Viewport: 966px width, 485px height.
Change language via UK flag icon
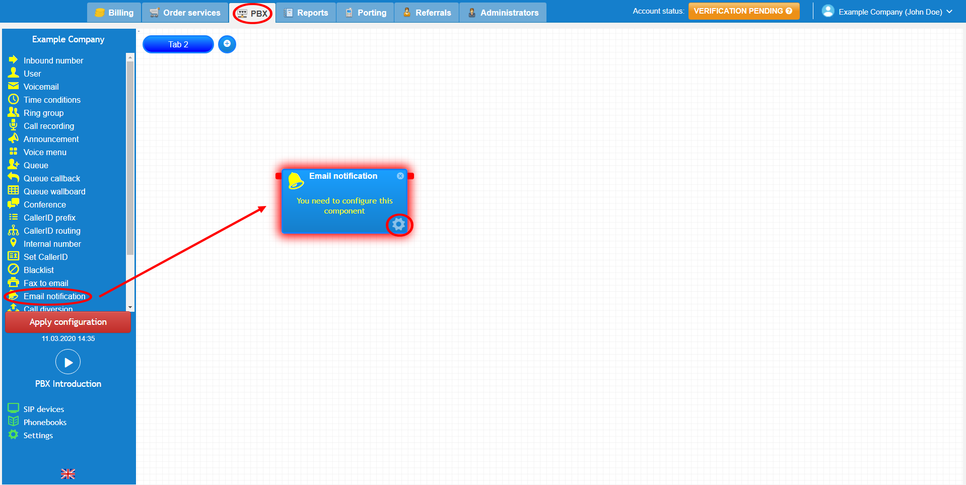point(68,474)
